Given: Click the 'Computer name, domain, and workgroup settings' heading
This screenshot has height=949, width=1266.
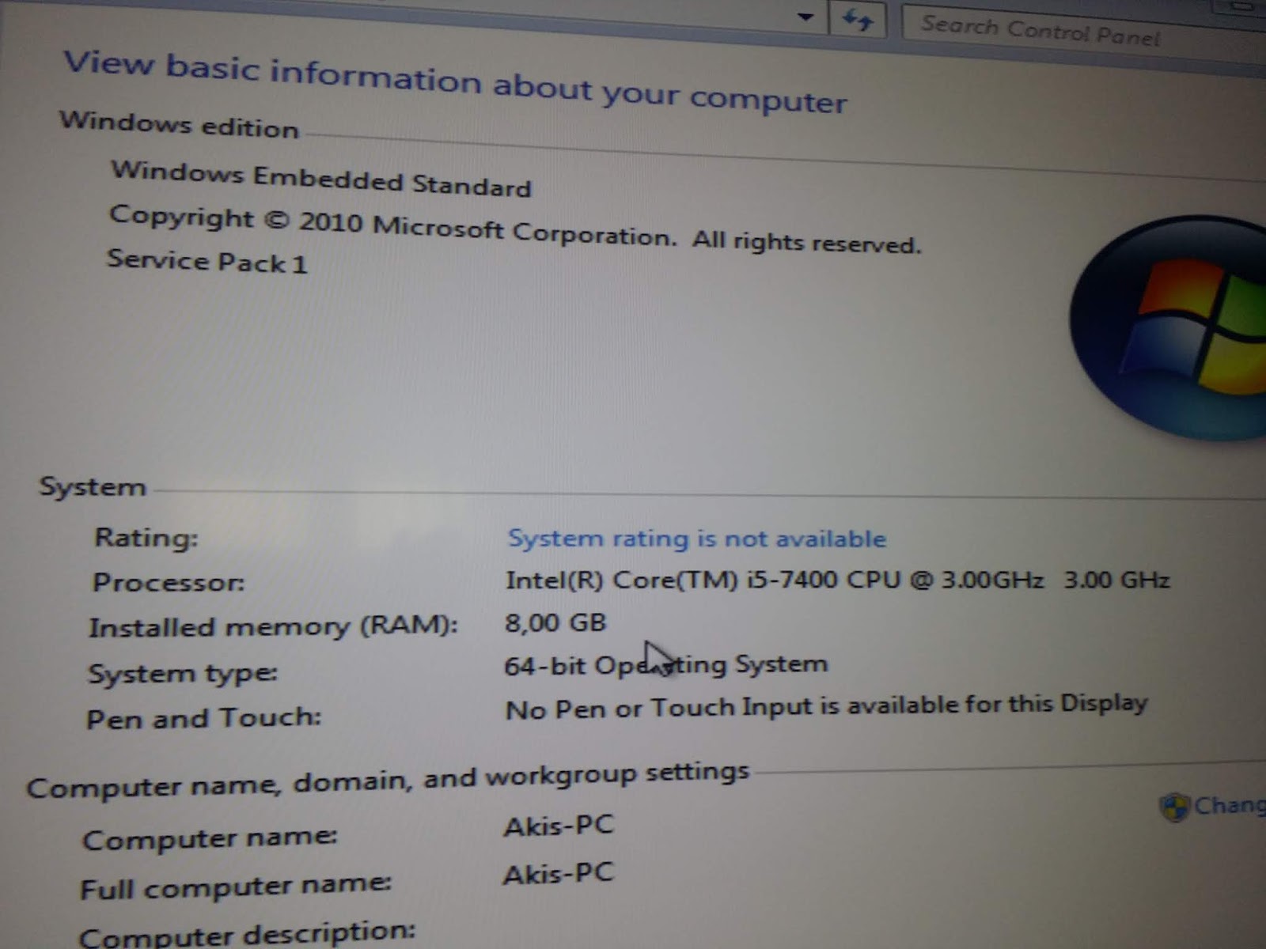Looking at the screenshot, I should (388, 780).
